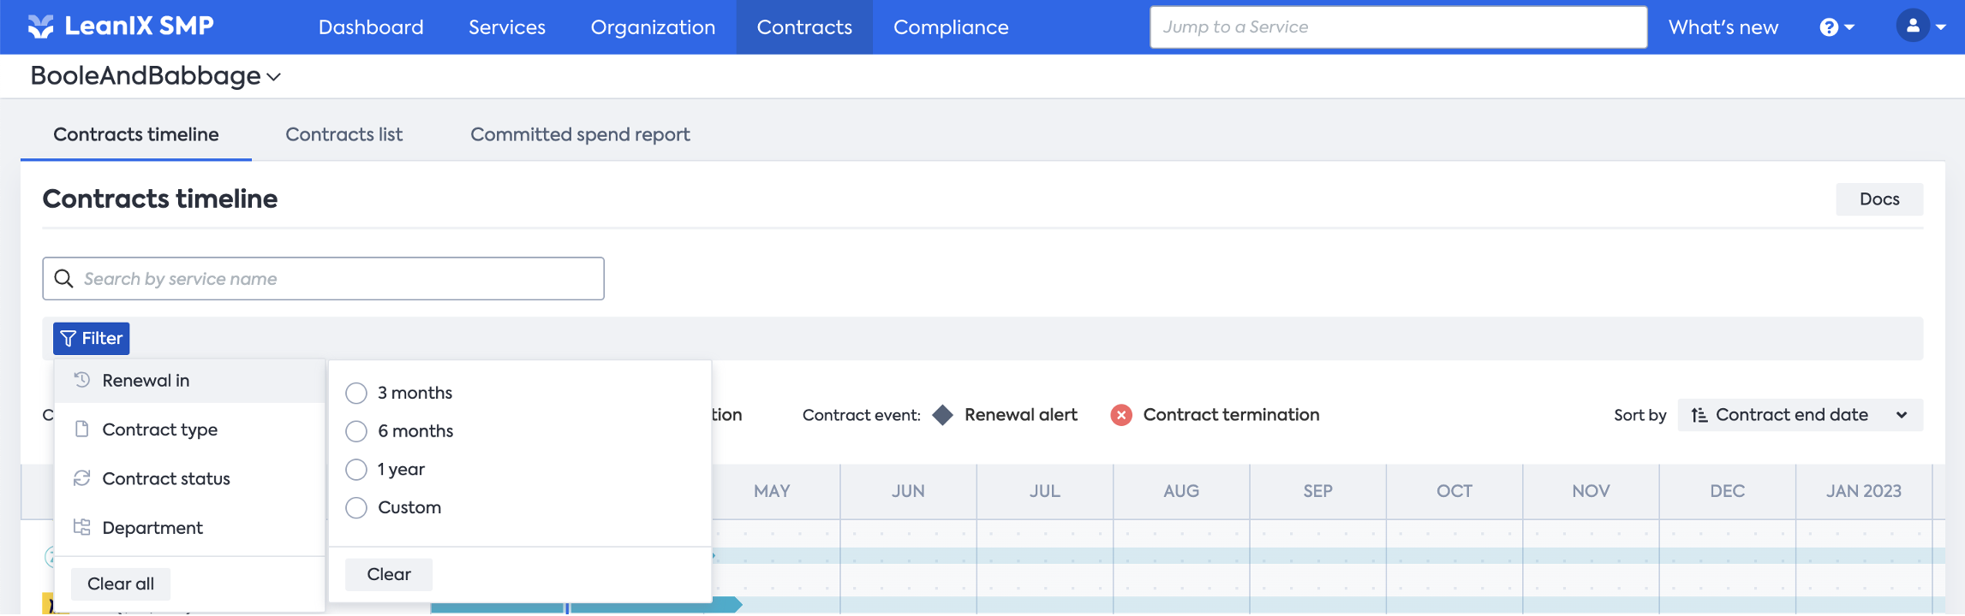Click the funnel Filter button
The height and width of the screenshot is (616, 1965).
92,338
